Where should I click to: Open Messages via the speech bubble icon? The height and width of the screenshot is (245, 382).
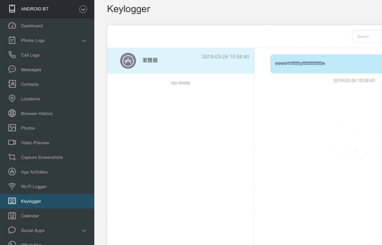(x=12, y=69)
